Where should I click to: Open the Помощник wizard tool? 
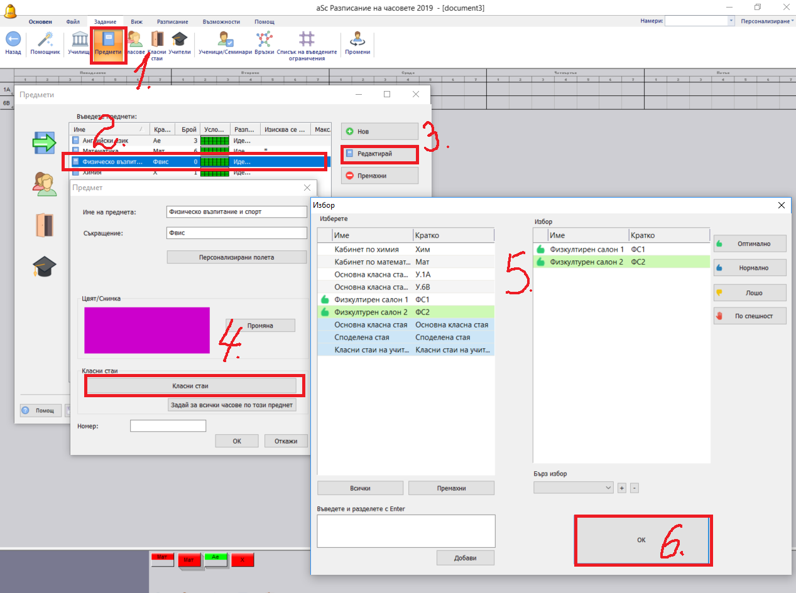tap(45, 40)
